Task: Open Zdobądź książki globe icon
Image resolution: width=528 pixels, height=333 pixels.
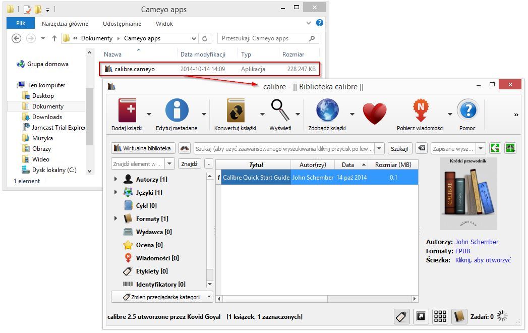Action: coord(327,110)
